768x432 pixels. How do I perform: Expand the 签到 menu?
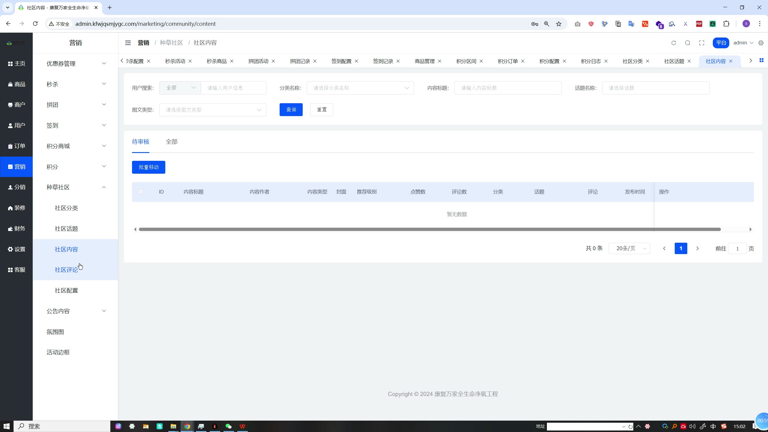pyautogui.click(x=75, y=125)
